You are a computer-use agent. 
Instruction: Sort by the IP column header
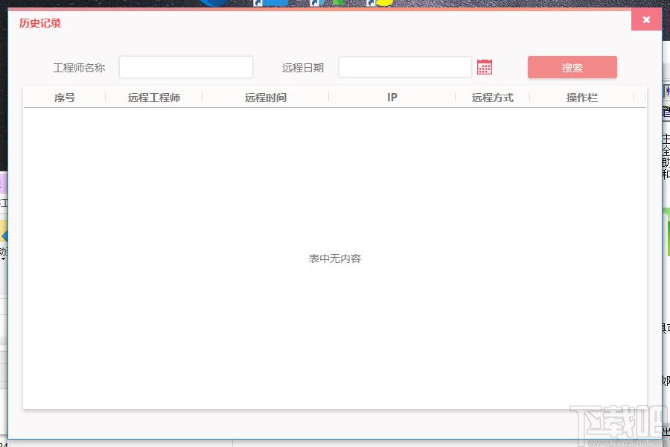point(392,98)
